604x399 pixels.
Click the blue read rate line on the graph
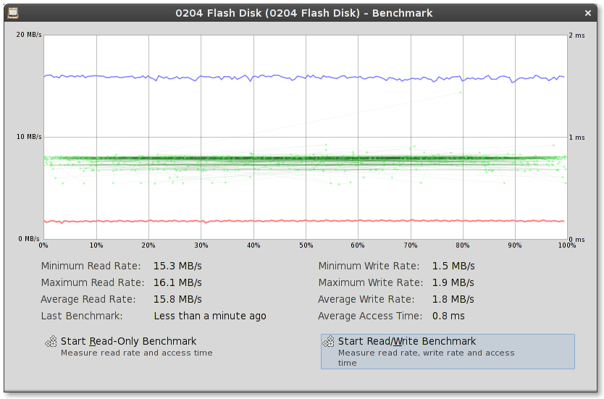[x=304, y=77]
